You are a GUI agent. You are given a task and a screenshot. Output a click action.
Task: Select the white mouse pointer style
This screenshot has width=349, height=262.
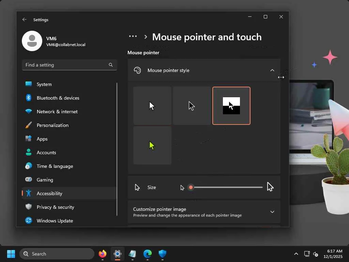click(152, 106)
